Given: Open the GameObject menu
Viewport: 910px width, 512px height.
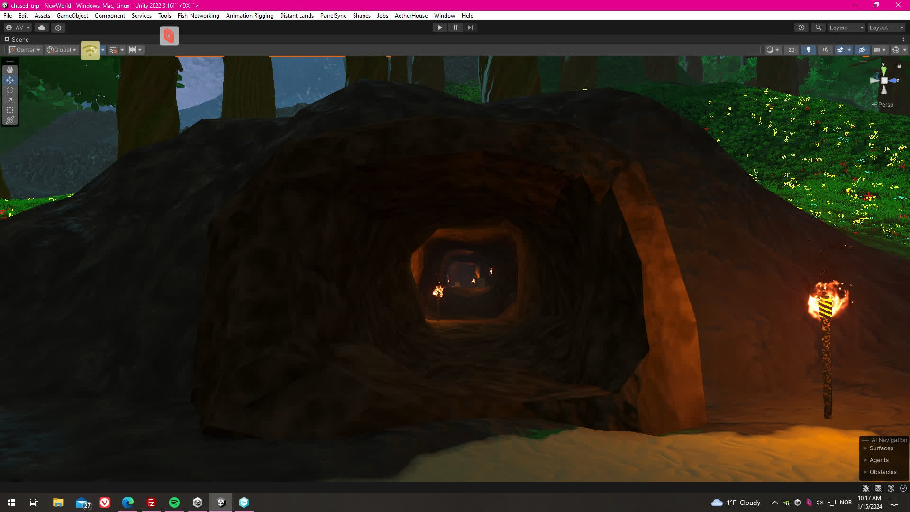Looking at the screenshot, I should click(x=72, y=16).
